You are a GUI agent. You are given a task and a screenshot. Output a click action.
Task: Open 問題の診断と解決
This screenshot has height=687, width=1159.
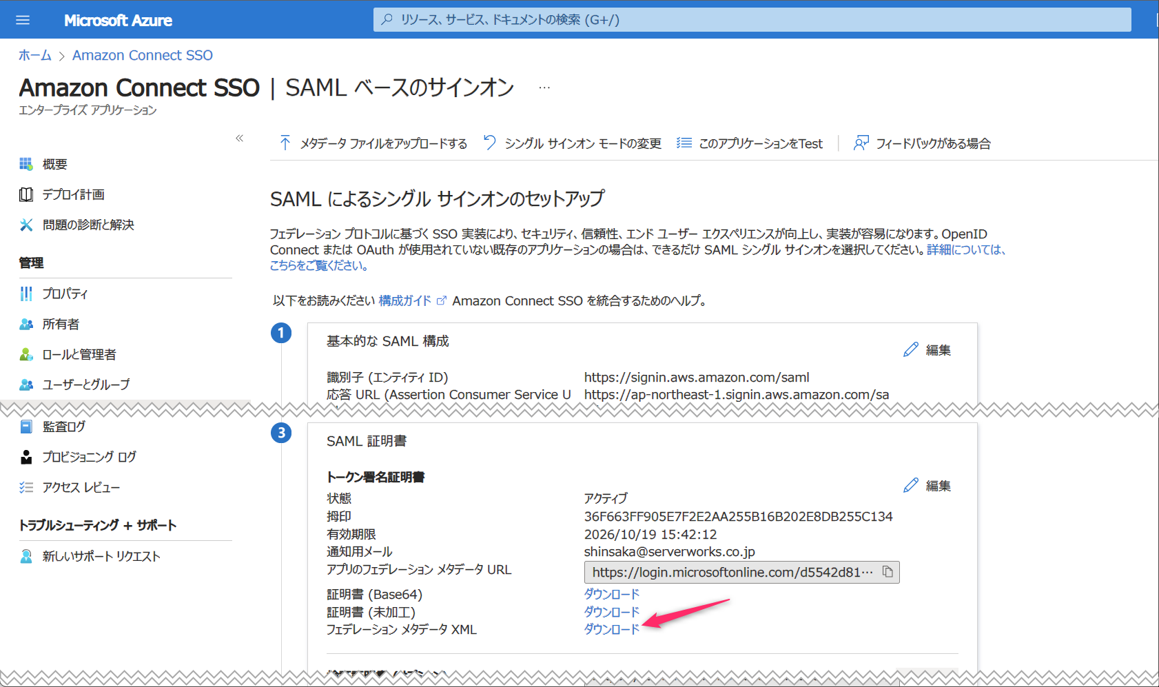coord(88,225)
